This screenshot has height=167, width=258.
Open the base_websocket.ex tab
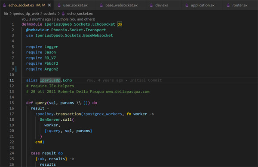pos(121,5)
